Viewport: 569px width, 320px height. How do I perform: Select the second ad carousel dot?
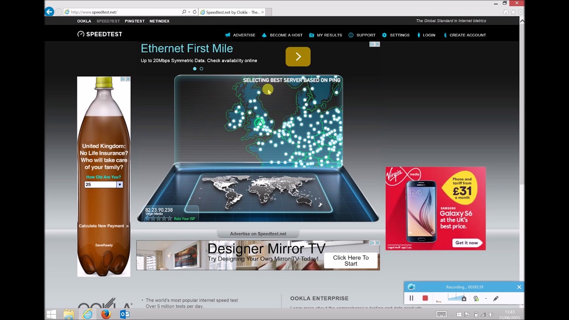click(201, 69)
